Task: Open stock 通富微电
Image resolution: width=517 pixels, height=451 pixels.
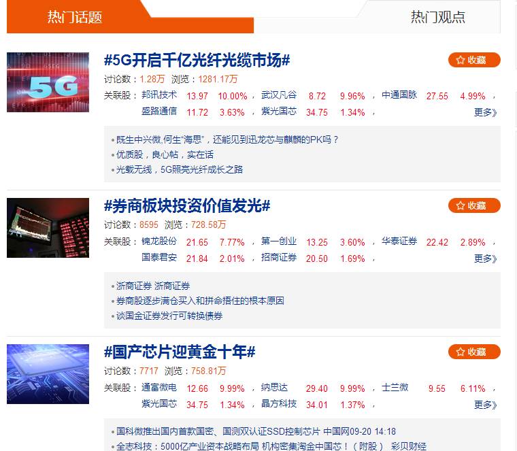Action: click(159, 387)
